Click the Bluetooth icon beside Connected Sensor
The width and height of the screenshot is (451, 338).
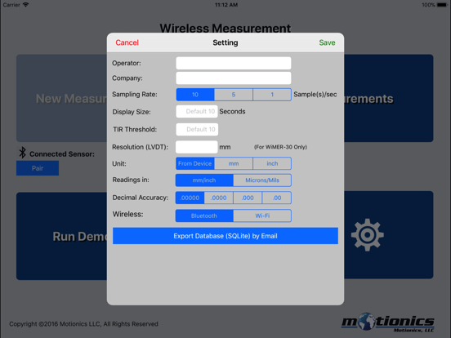coord(22,153)
